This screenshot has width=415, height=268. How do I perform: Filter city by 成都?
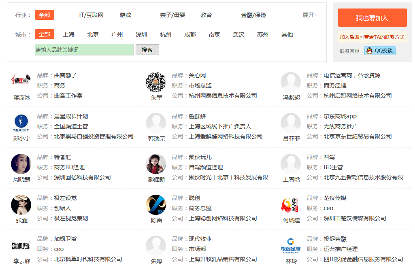click(190, 34)
